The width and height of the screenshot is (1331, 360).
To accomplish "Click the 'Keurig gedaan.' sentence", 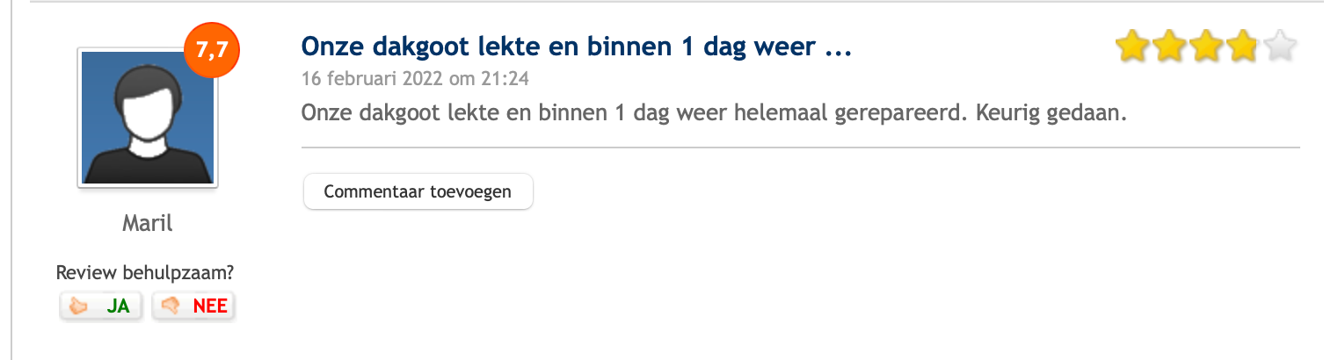I will pos(1051,114).
